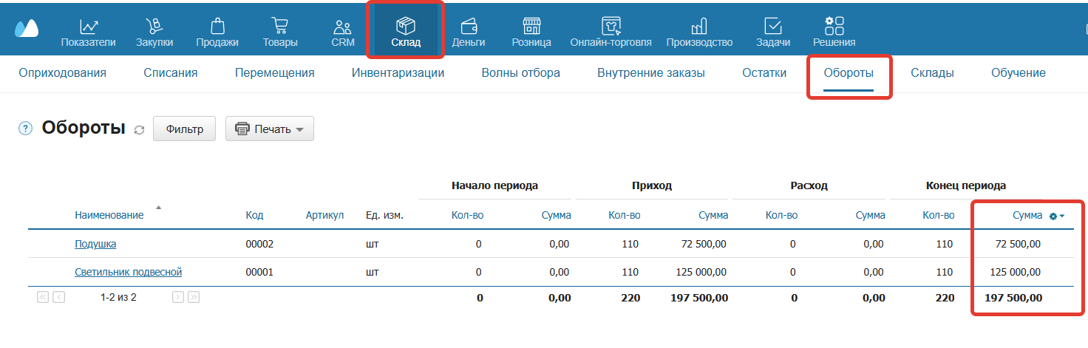Go to previous page arrow
Image resolution: width=1088 pixels, height=348 pixels.
(x=59, y=297)
